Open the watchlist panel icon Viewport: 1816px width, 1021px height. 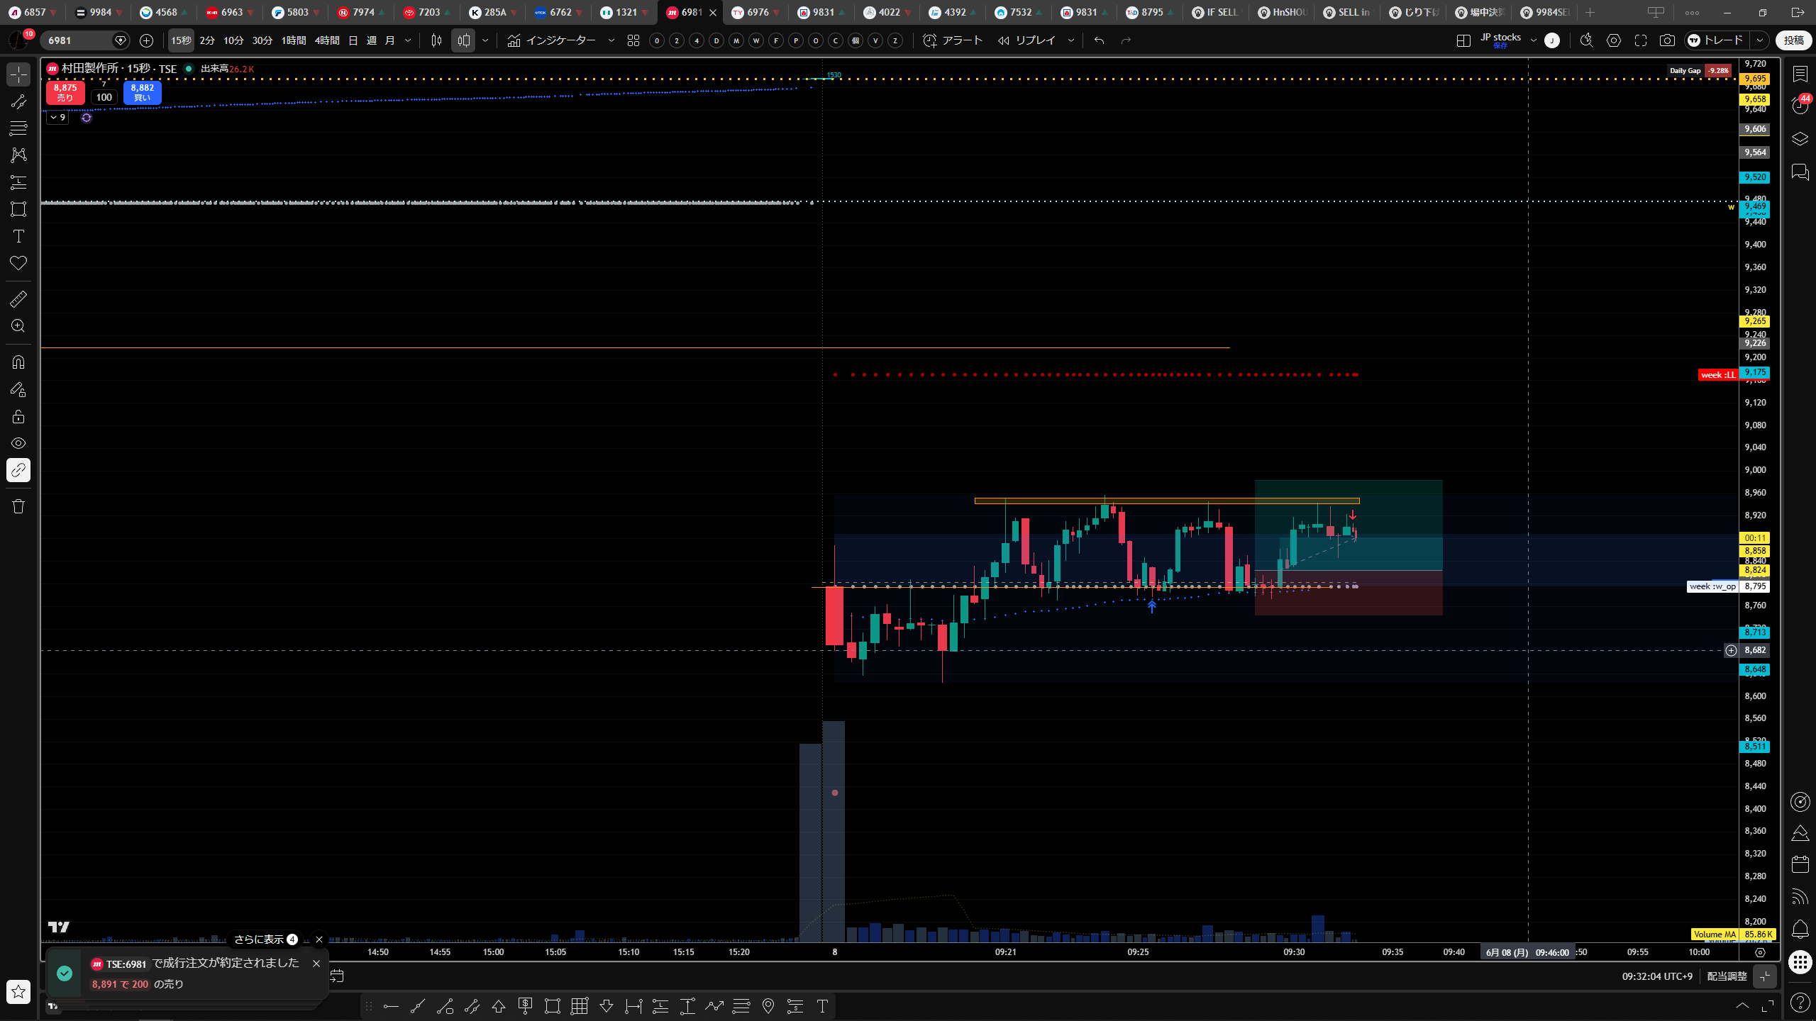pos(1800,74)
